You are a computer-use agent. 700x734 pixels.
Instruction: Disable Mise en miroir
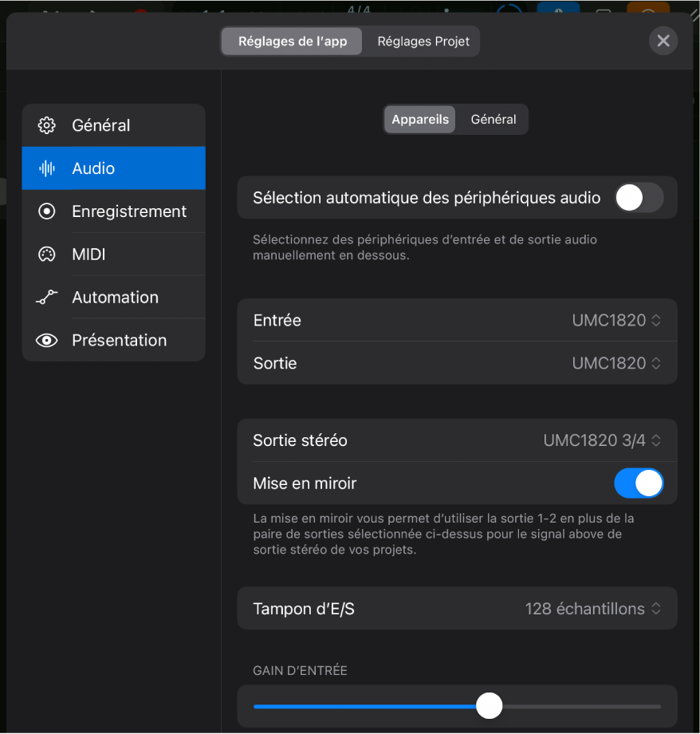[639, 483]
